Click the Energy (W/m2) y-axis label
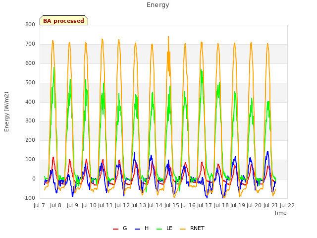 6,112
